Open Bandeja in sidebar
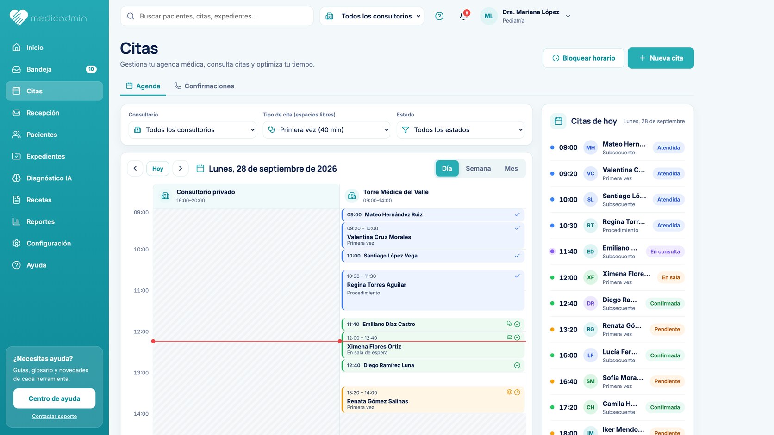Viewport: 774px width, 435px height. (54, 69)
